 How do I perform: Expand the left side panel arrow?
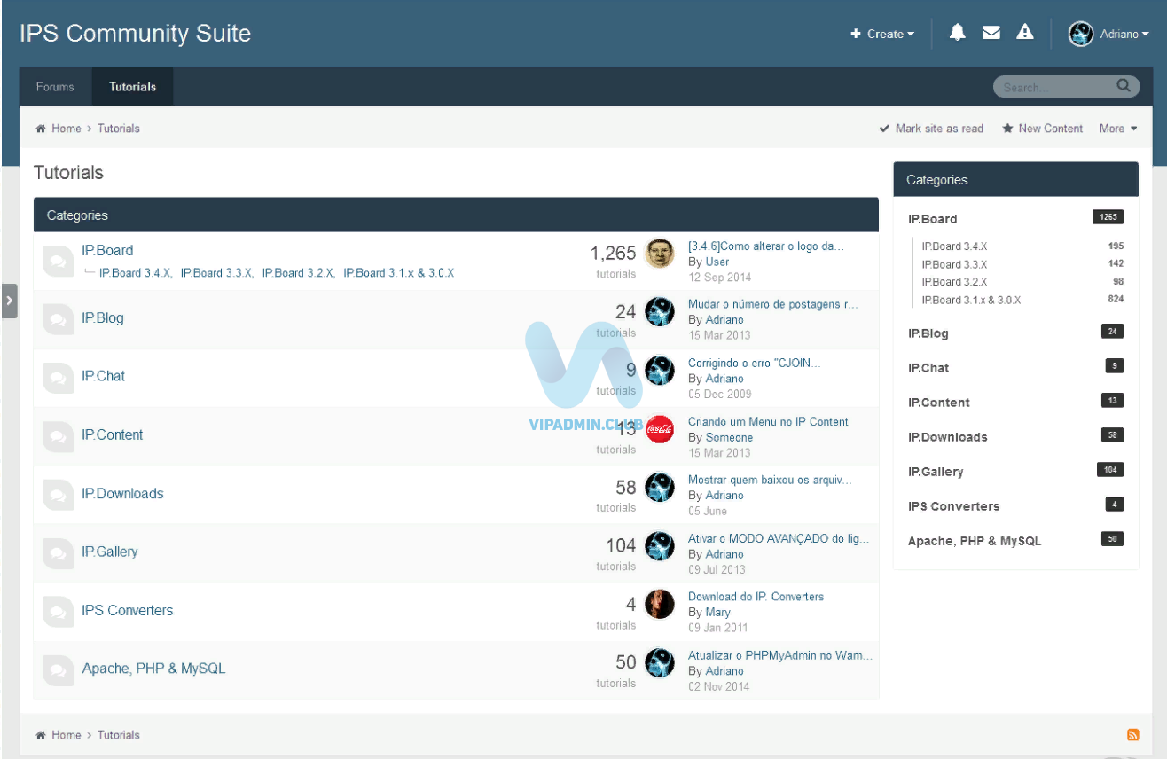(9, 301)
